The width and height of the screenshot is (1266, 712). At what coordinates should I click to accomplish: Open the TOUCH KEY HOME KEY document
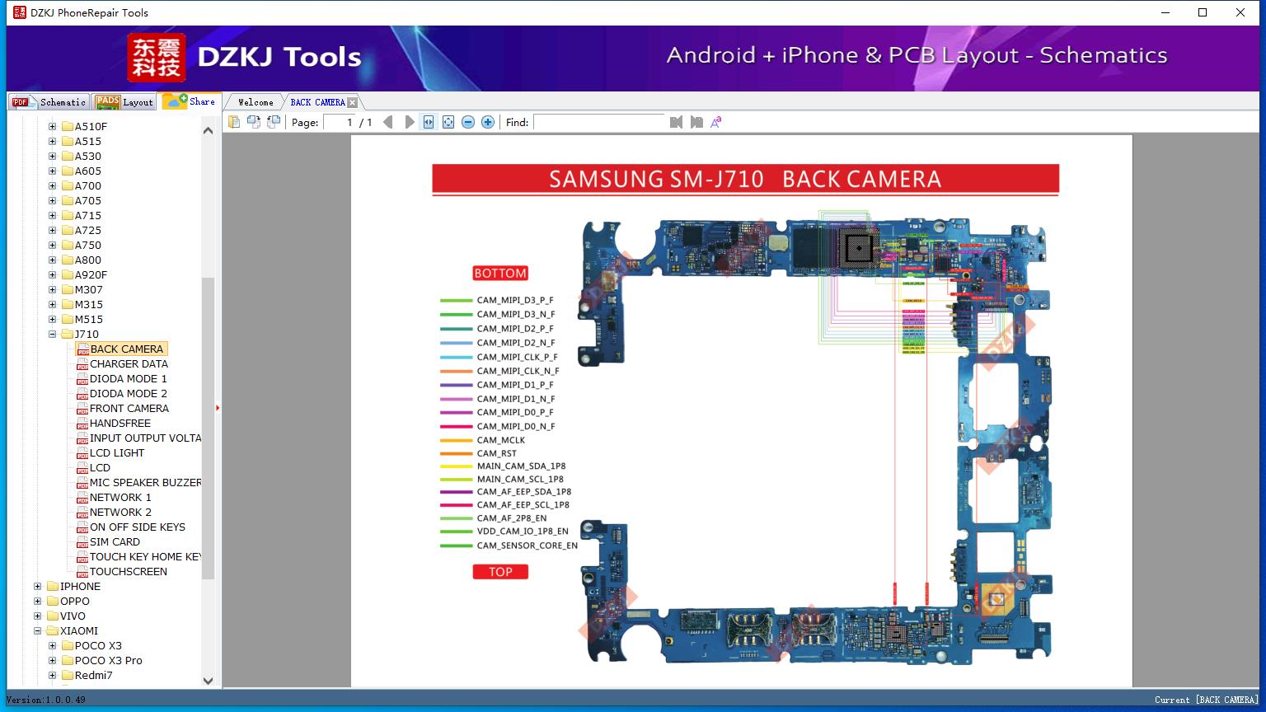(146, 557)
